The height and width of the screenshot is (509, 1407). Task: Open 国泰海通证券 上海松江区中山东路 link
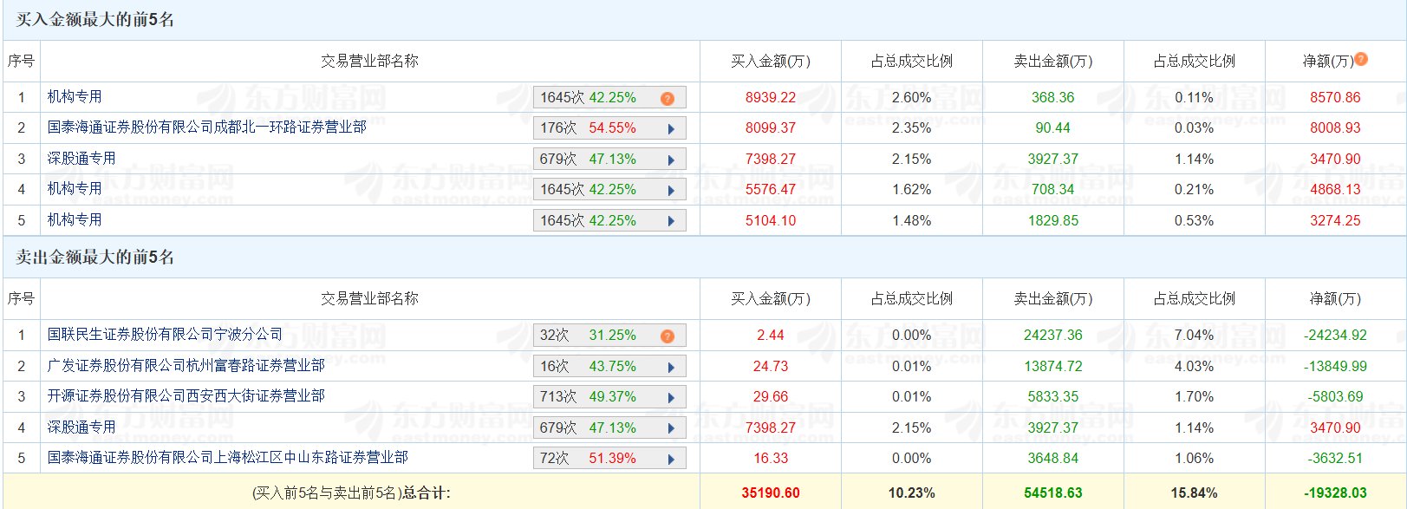tap(227, 458)
